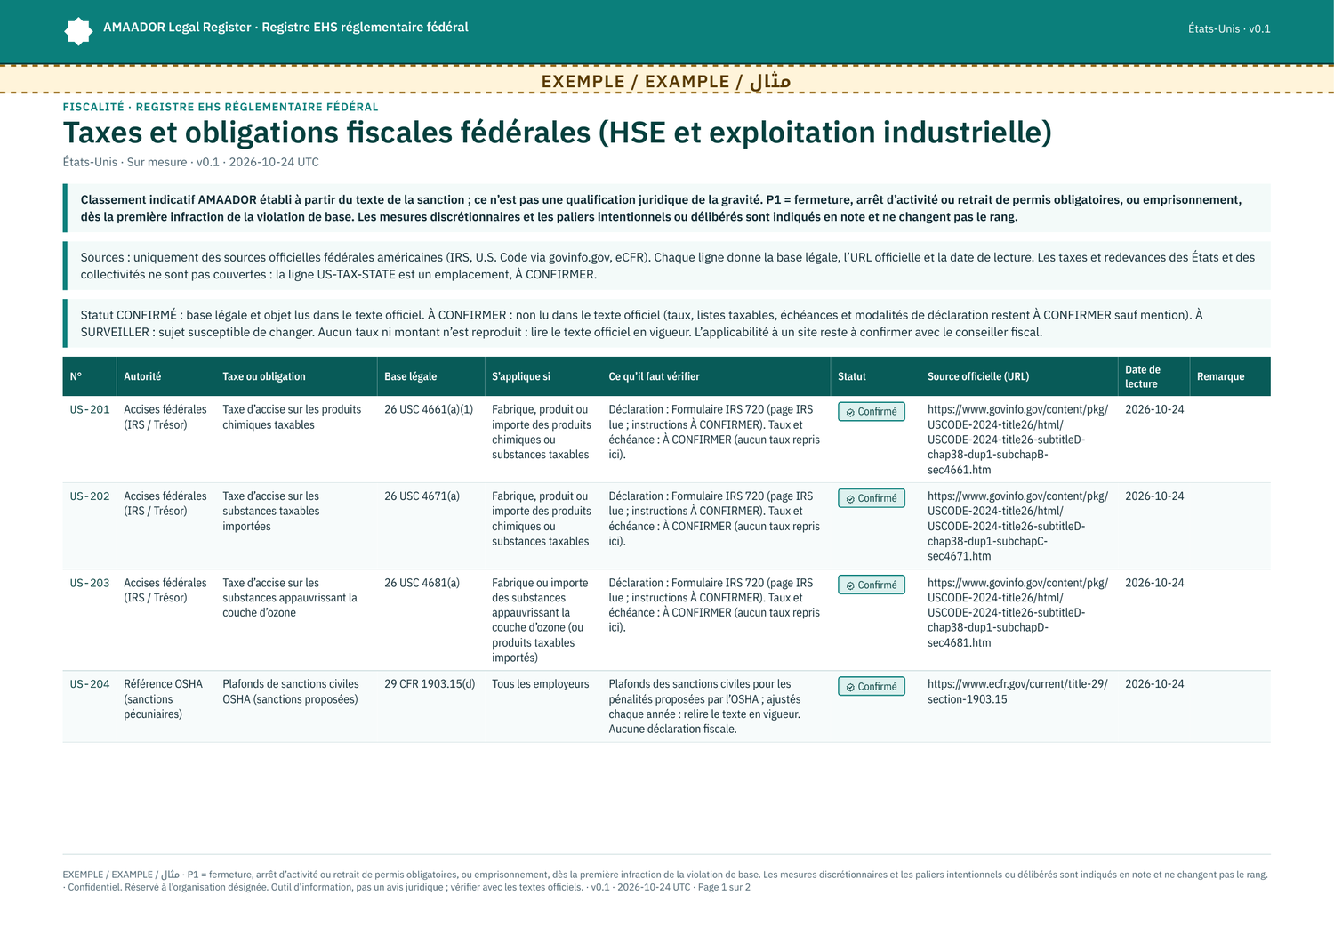The height and width of the screenshot is (944, 1334).
Task: Click the "Référence OSHA" authority cell
Action: 164,698
